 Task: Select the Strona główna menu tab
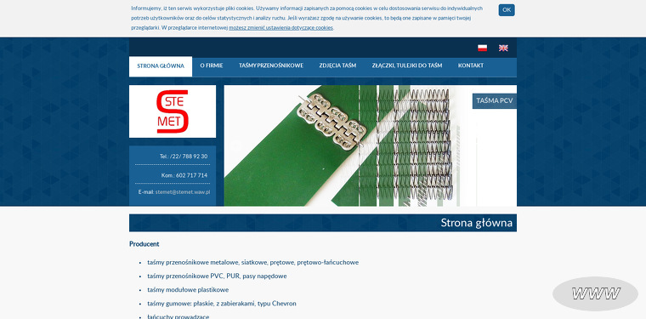pos(161,66)
